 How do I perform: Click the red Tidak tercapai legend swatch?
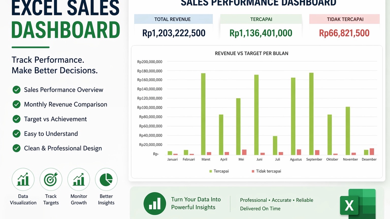253,171
